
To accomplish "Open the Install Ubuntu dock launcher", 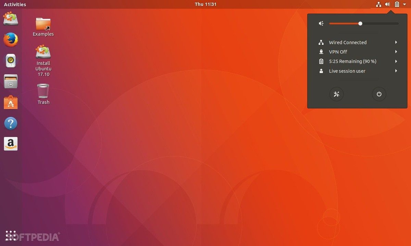I will click(x=11, y=18).
